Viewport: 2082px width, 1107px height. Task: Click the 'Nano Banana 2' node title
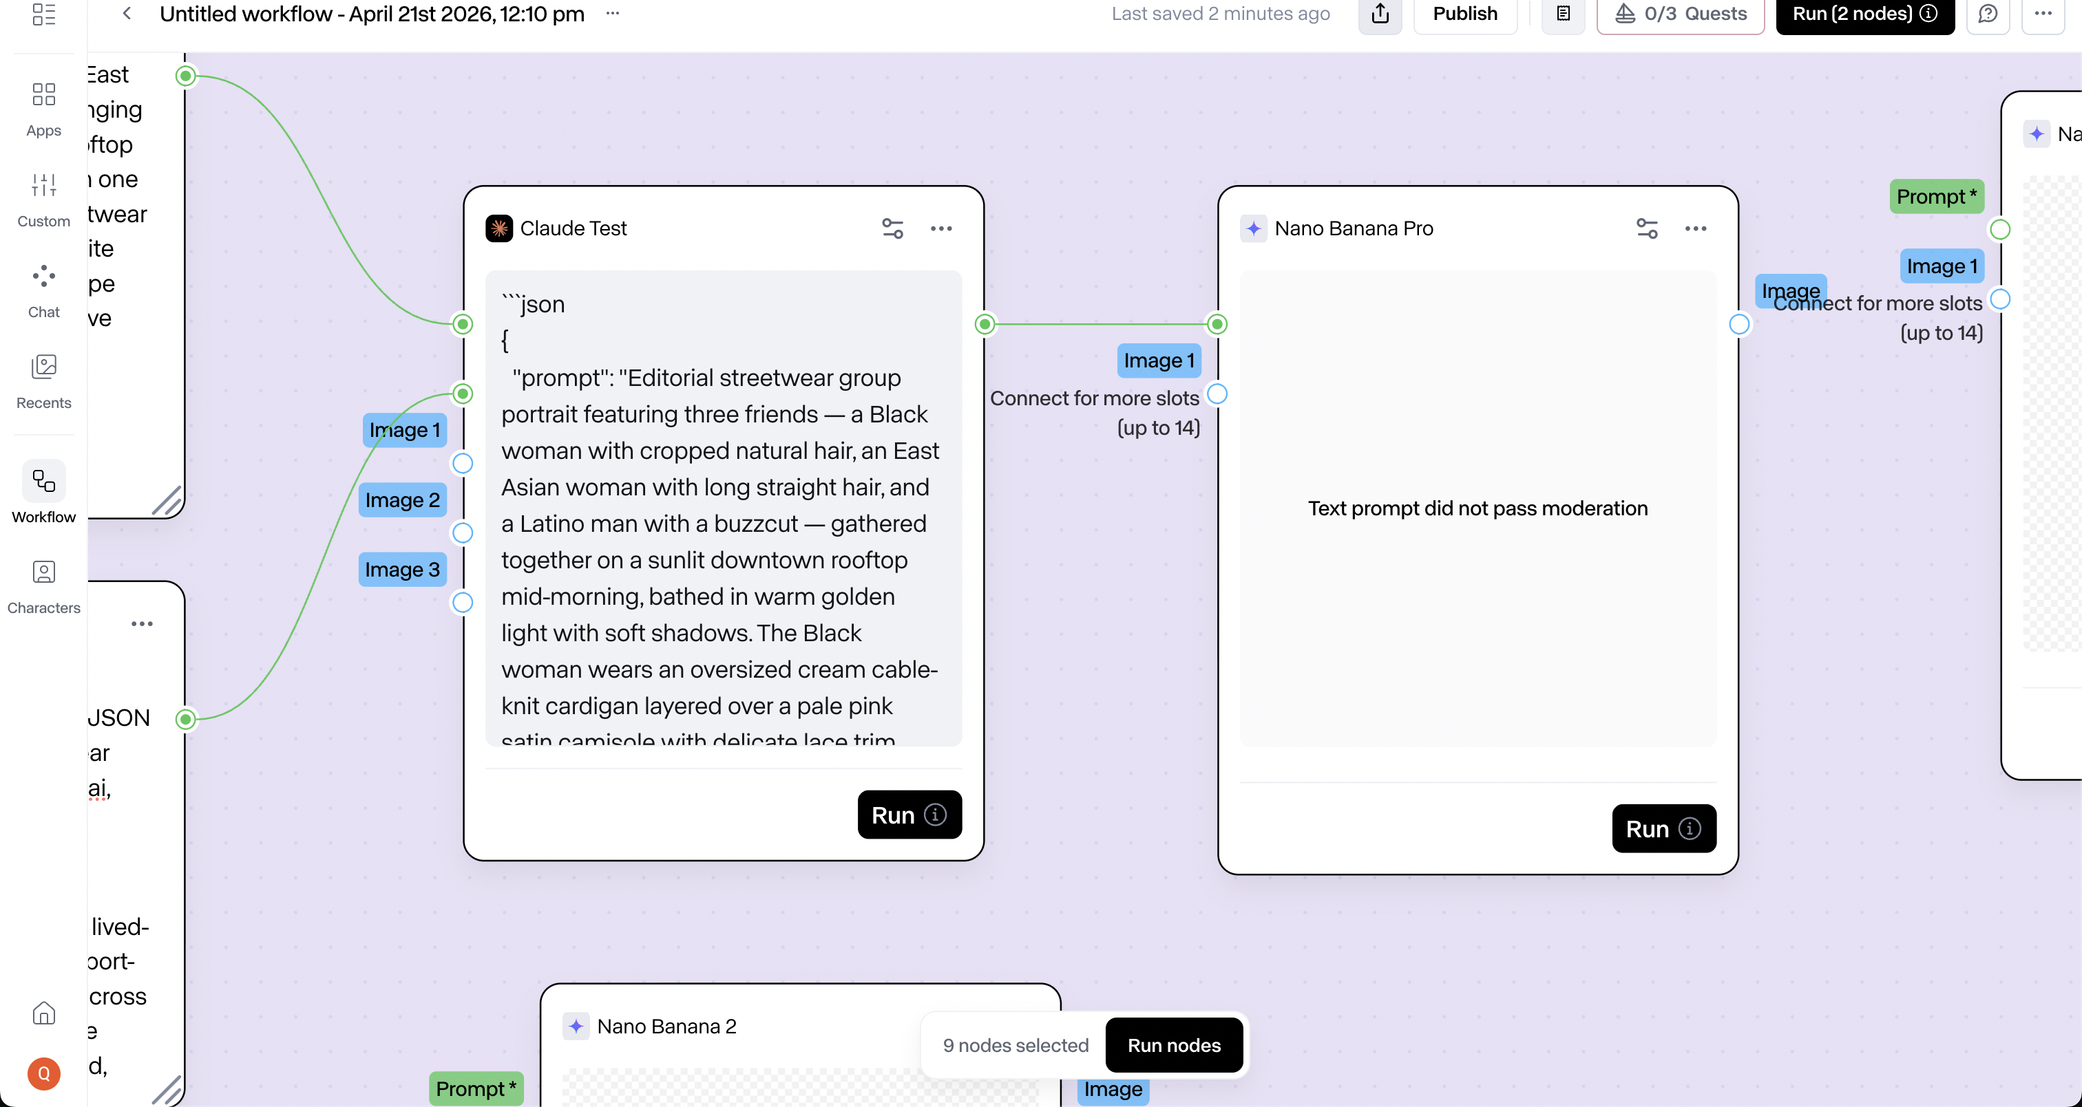(666, 1027)
